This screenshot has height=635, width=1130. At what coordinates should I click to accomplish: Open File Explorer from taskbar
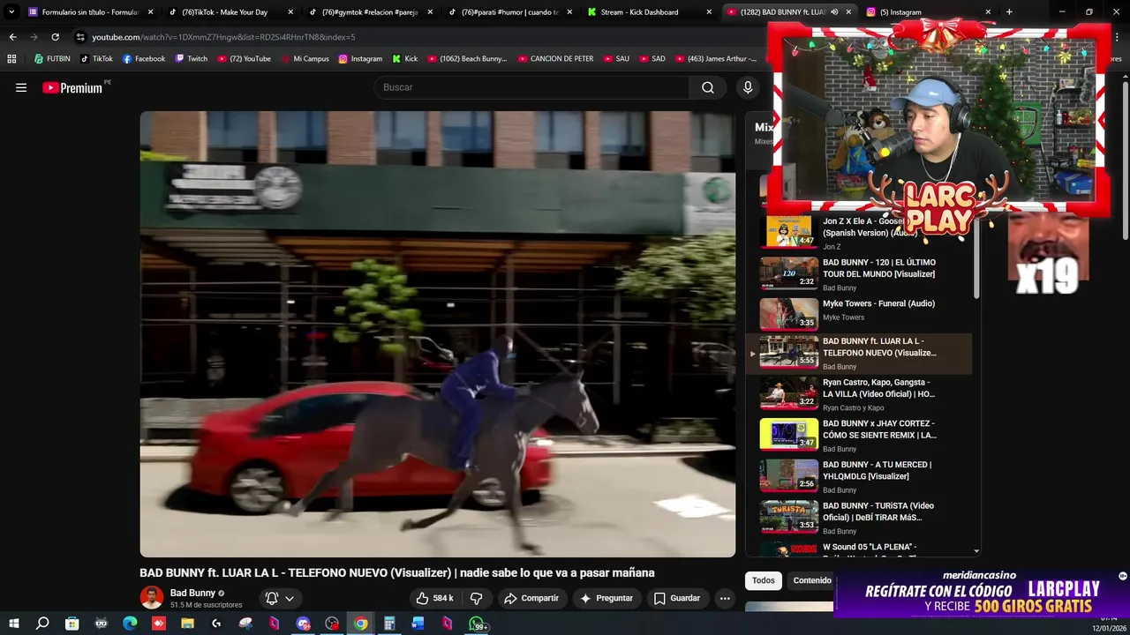pyautogui.click(x=187, y=624)
